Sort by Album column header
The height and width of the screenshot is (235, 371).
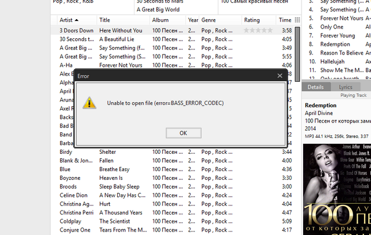[x=168, y=20]
